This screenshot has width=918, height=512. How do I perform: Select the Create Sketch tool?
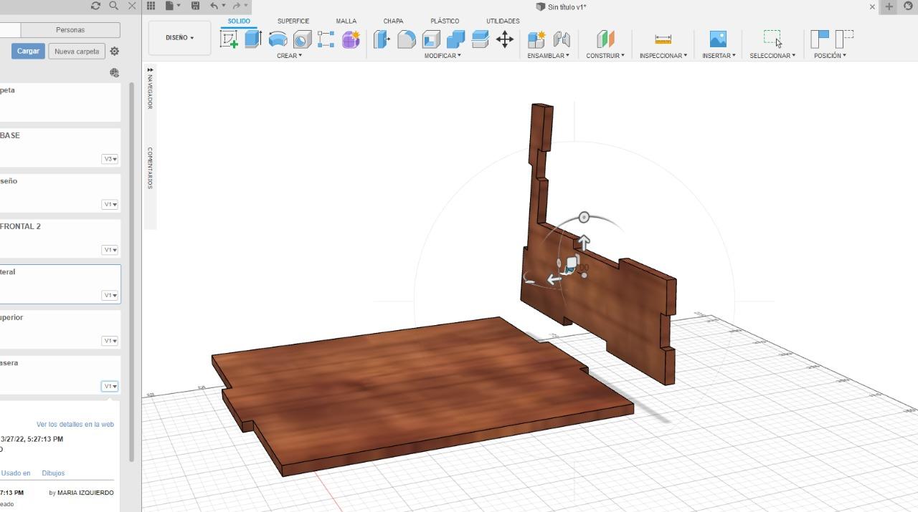click(229, 39)
